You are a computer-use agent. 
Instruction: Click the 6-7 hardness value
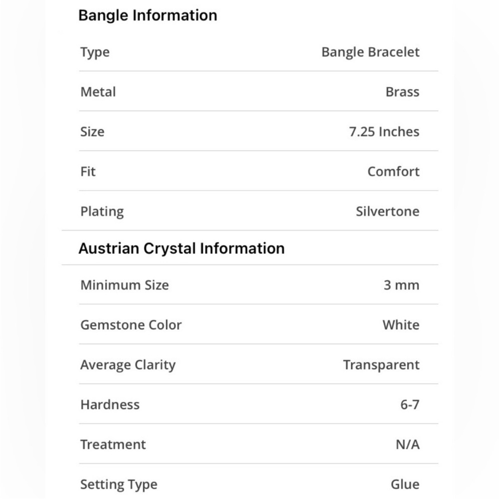[x=410, y=405]
